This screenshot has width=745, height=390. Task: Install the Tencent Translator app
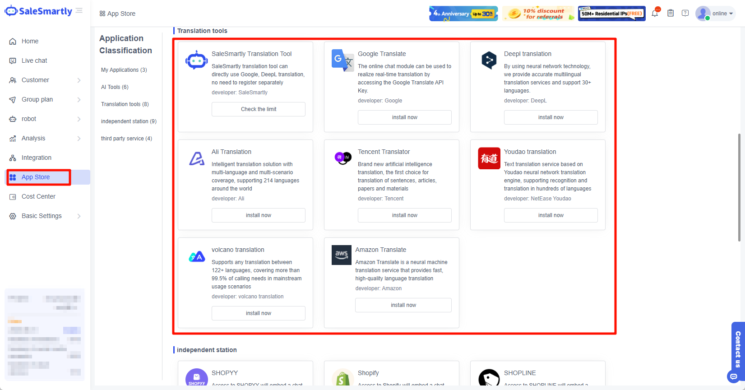[x=405, y=215]
